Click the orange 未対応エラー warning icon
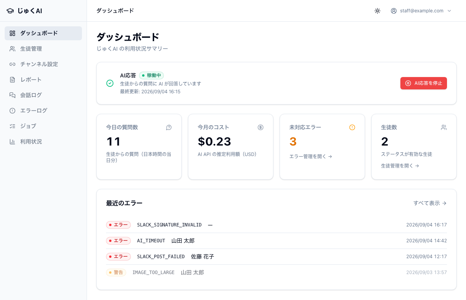This screenshot has width=466, height=300. click(x=352, y=127)
